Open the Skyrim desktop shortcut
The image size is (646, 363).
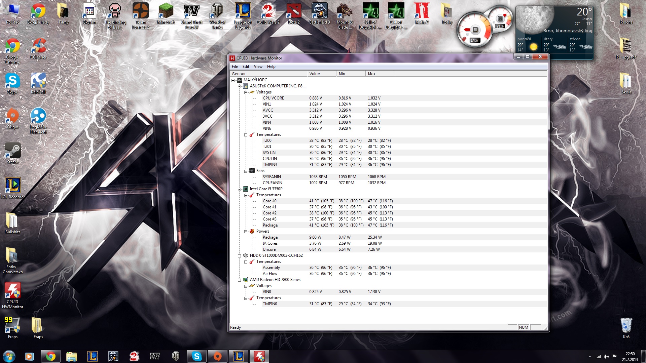(x=89, y=14)
